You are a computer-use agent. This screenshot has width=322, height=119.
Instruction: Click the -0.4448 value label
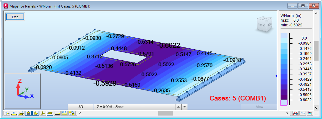pyautogui.click(x=118, y=48)
